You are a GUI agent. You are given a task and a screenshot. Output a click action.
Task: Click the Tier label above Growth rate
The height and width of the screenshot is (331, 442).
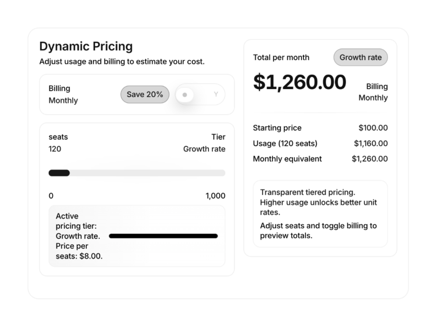pos(218,137)
